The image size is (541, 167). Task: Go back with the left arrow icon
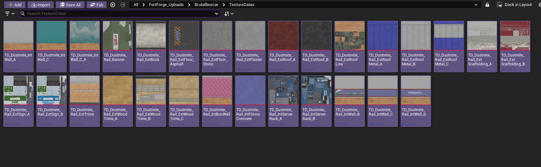click(x=113, y=5)
